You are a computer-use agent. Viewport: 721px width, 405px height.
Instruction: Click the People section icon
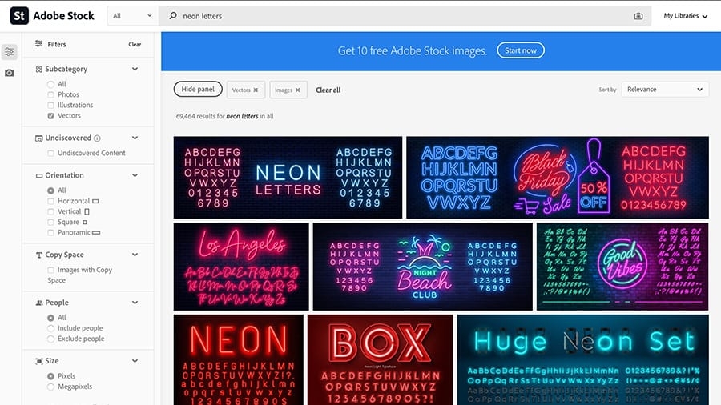(x=39, y=303)
